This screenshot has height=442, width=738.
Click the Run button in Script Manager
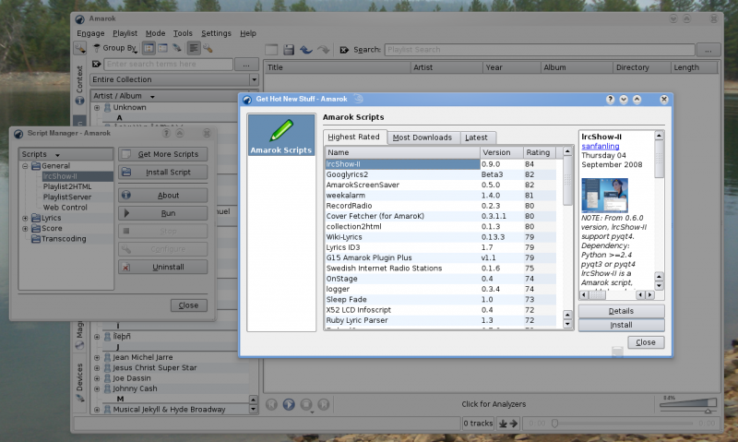(x=163, y=213)
